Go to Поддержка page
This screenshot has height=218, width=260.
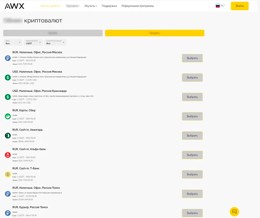coord(109,6)
